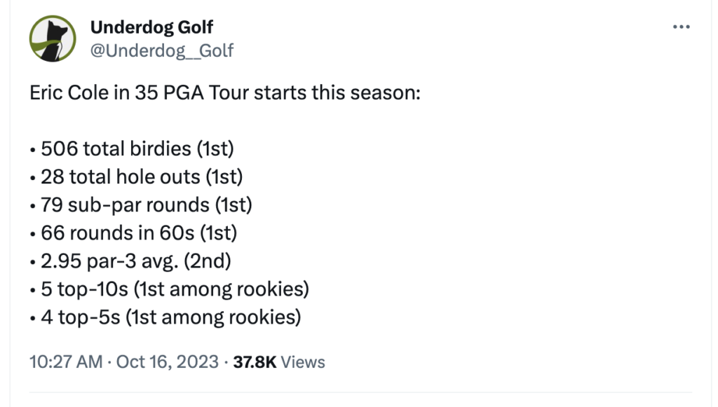Click the Oct 16, 2023 date
The height and width of the screenshot is (407, 718).
[167, 361]
